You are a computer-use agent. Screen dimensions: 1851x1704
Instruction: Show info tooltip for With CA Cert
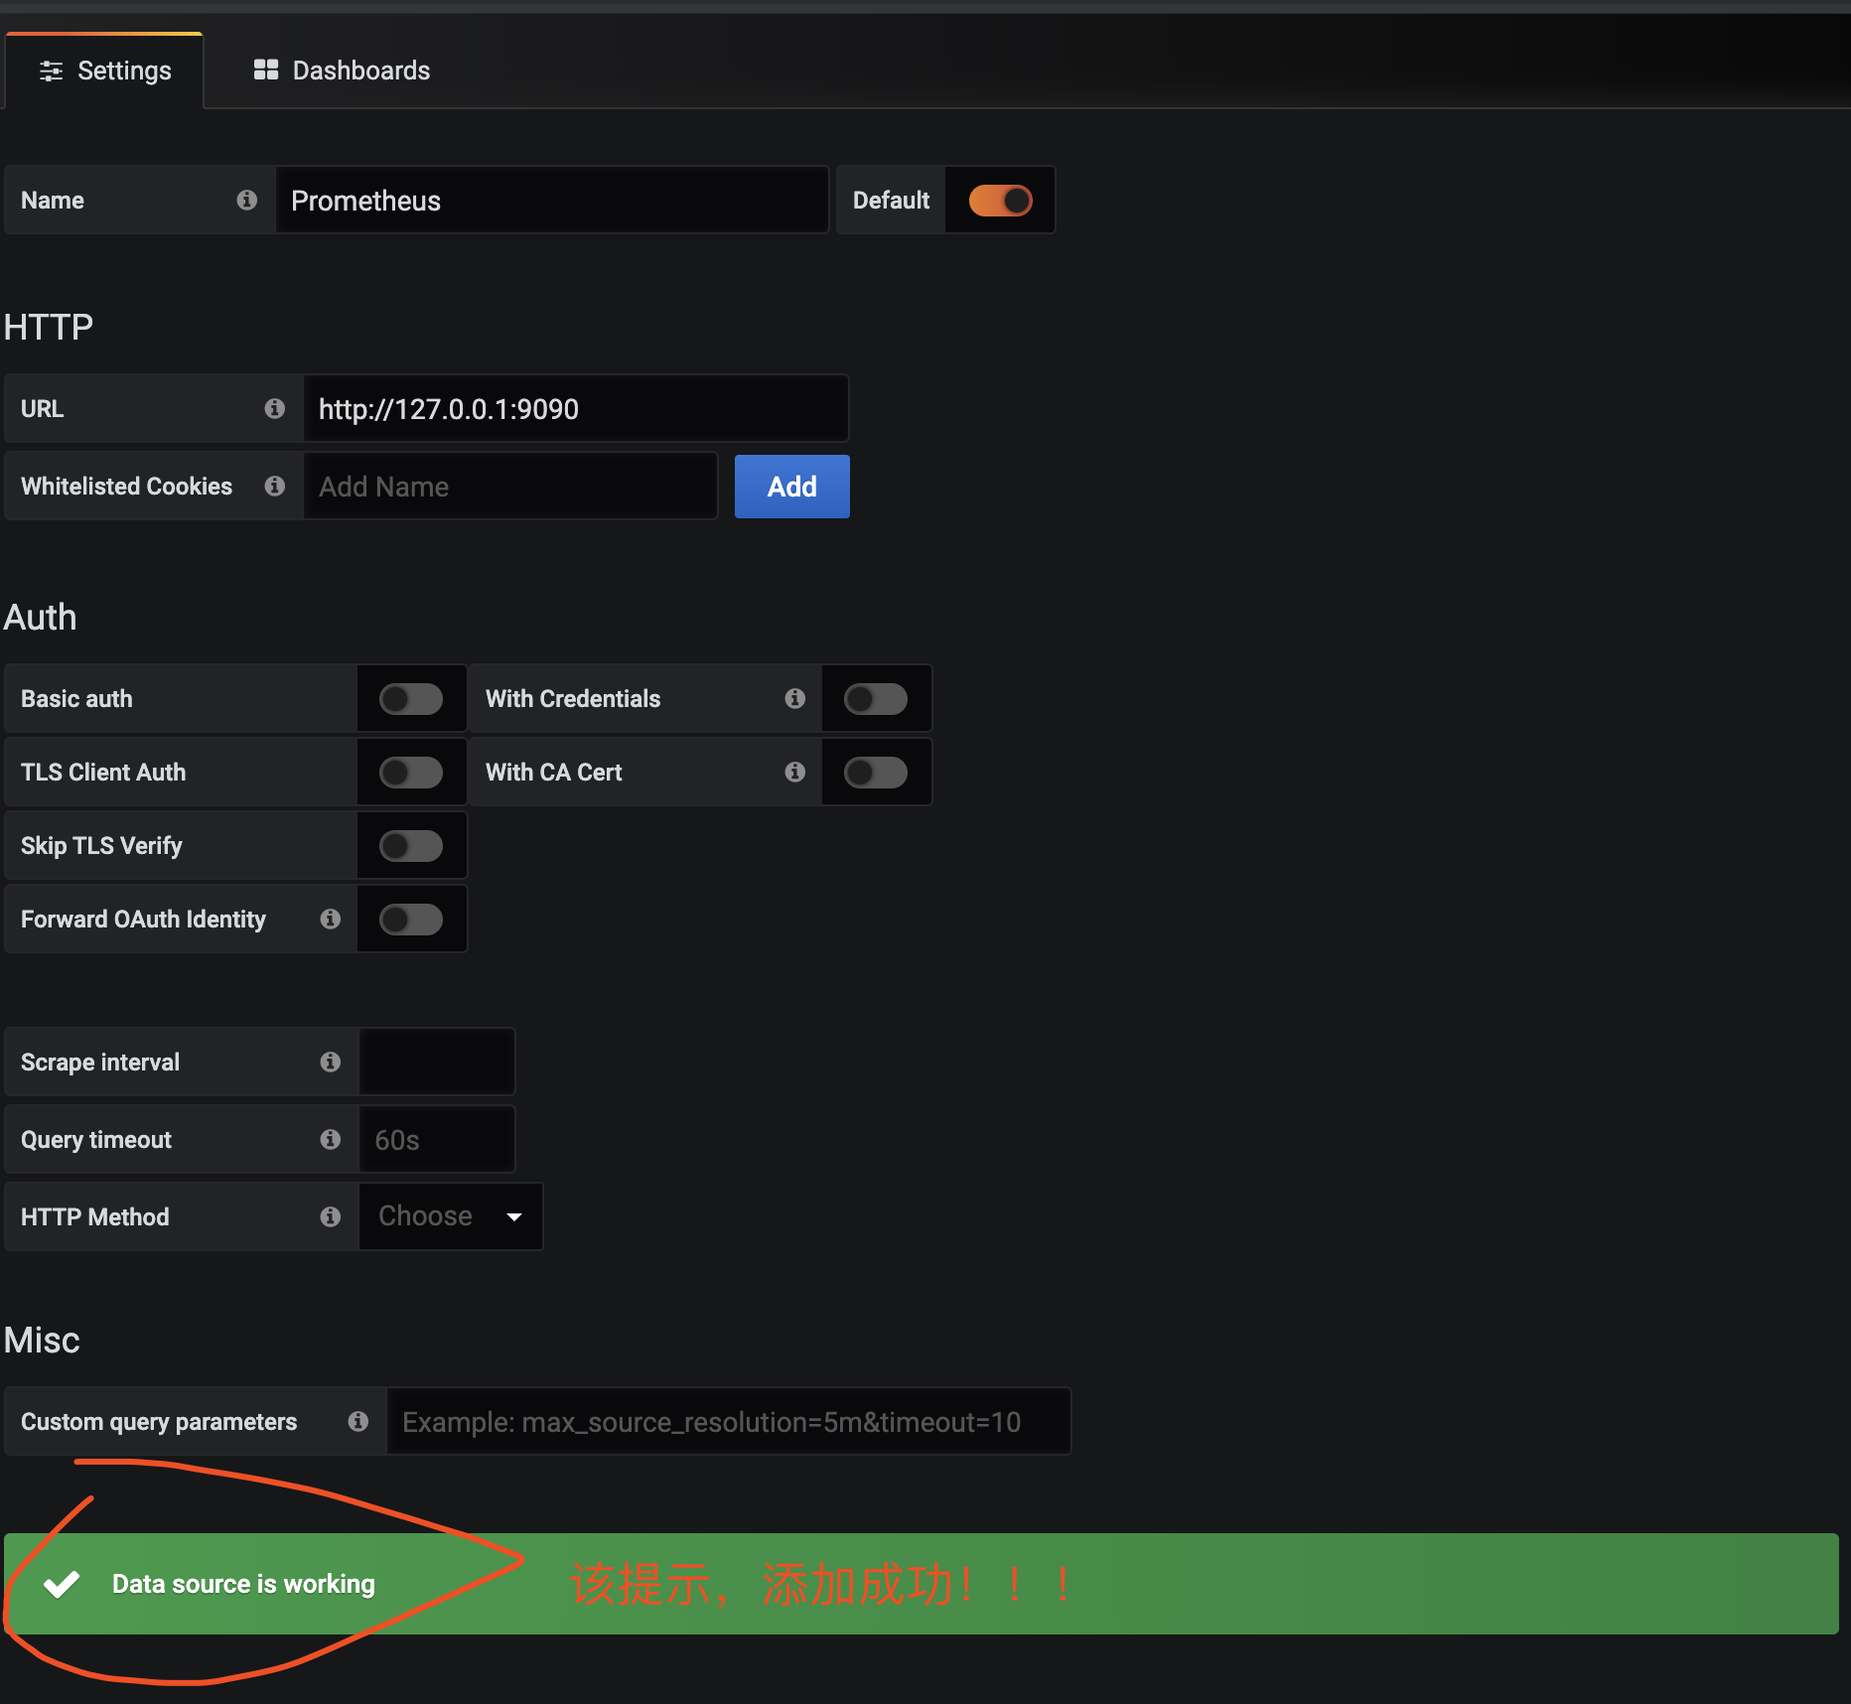795,773
